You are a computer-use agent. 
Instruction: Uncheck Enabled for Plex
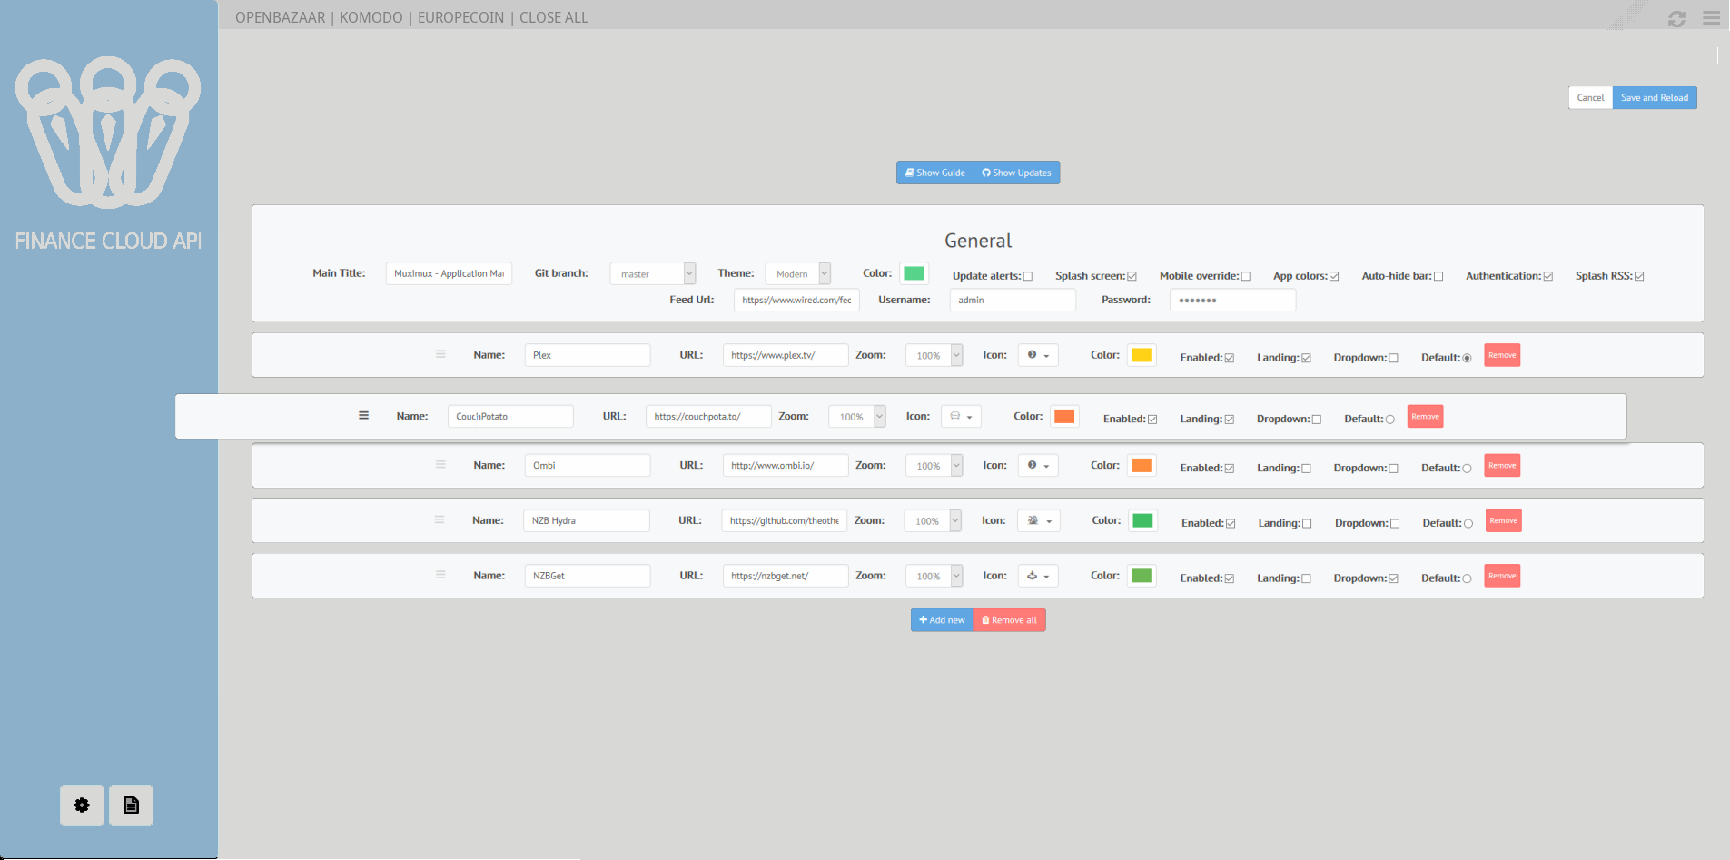coord(1230,358)
